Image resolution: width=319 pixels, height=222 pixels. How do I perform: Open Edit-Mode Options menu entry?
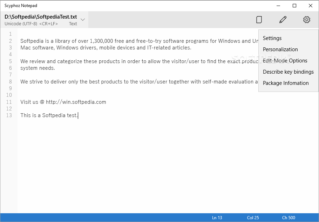285,61
